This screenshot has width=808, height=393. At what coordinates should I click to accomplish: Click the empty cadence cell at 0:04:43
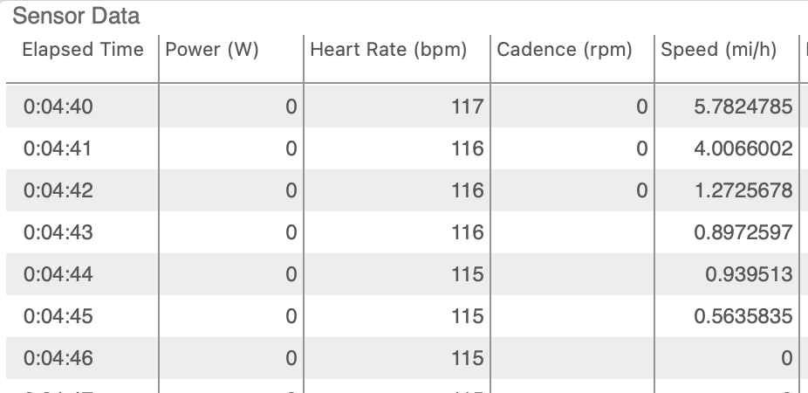pyautogui.click(x=572, y=232)
